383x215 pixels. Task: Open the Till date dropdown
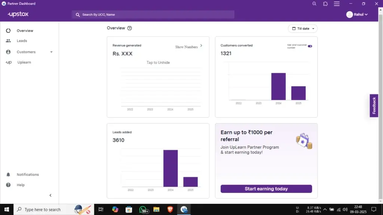tap(303, 29)
